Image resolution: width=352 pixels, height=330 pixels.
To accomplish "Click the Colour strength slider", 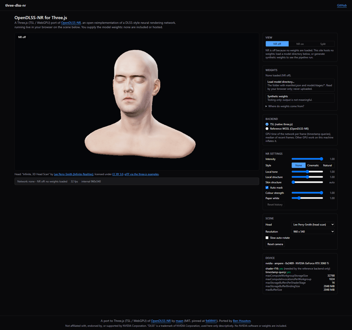I will pyautogui.click(x=307, y=193).
